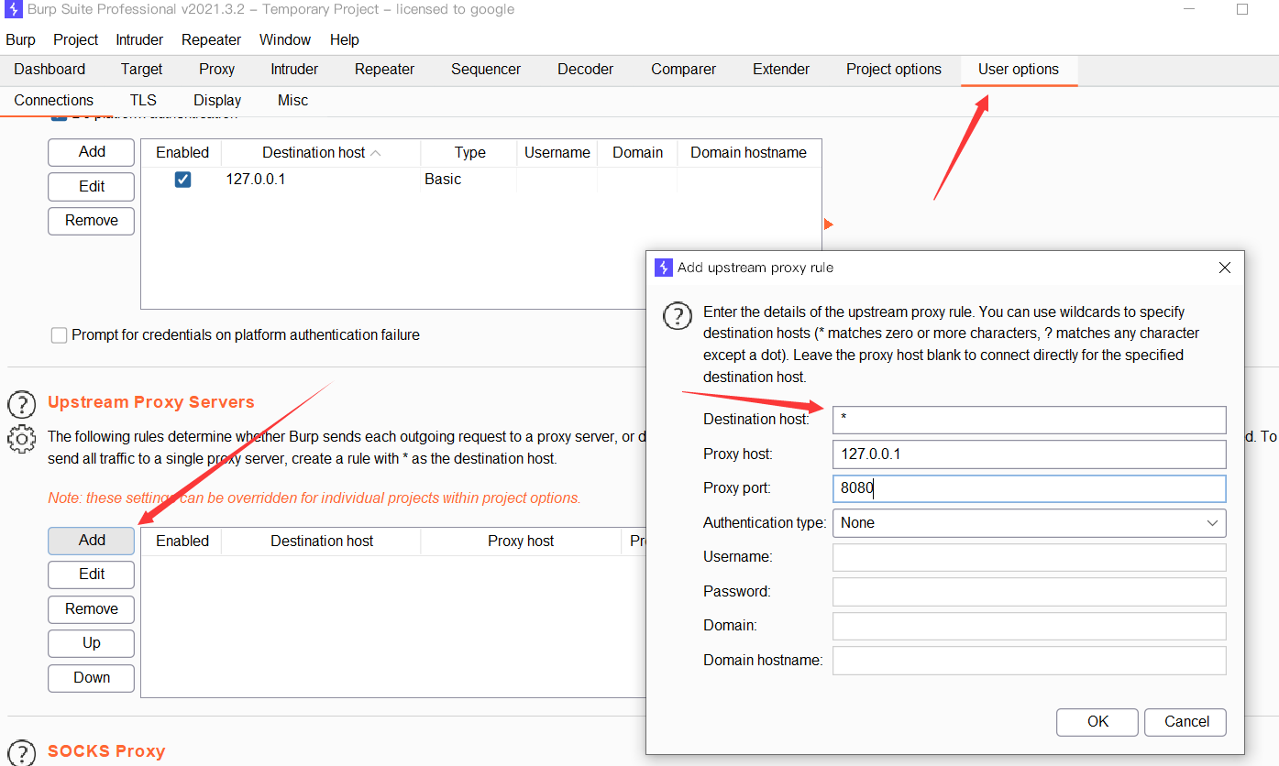
Task: Switch to the Target tab
Action: click(x=141, y=70)
